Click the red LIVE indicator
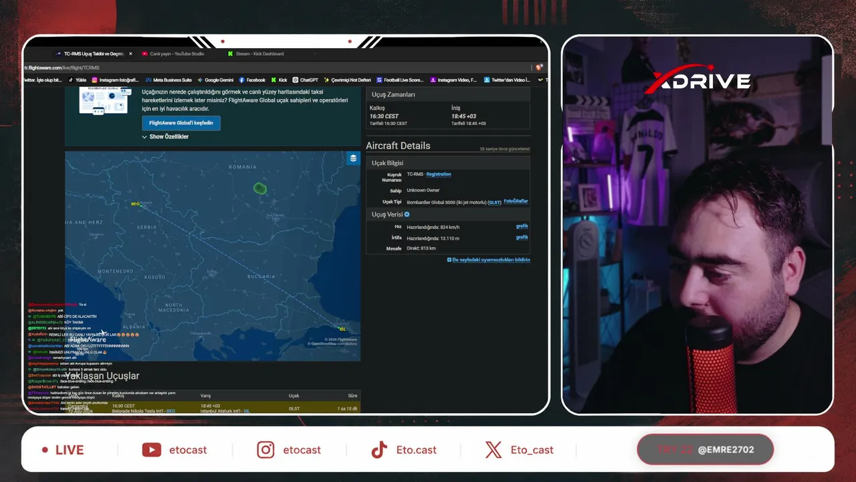This screenshot has height=482, width=856. (x=63, y=450)
